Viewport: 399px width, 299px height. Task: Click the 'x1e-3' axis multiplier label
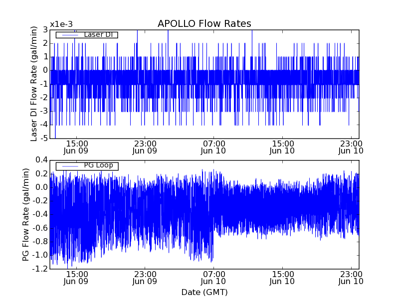61,24
